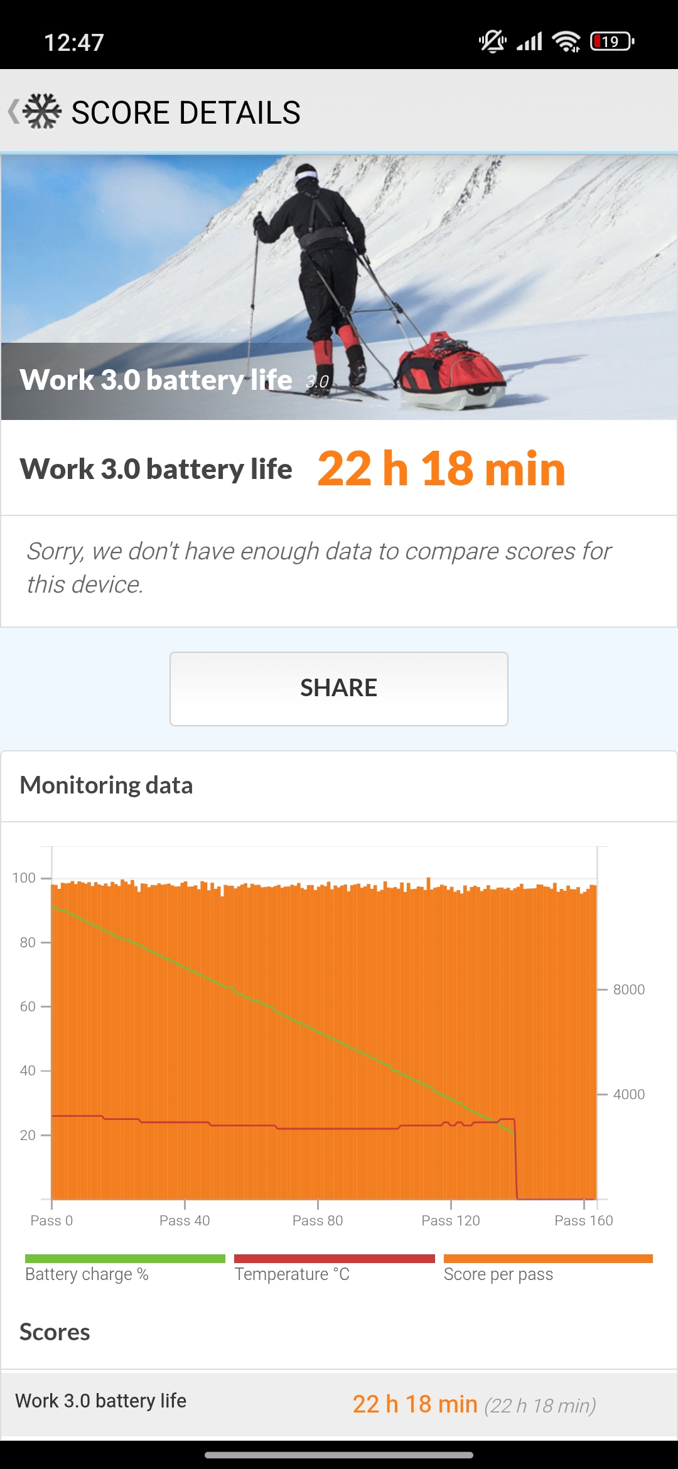Tap the SCORE DETAILS header title
This screenshot has width=678, height=1469.
pos(186,113)
